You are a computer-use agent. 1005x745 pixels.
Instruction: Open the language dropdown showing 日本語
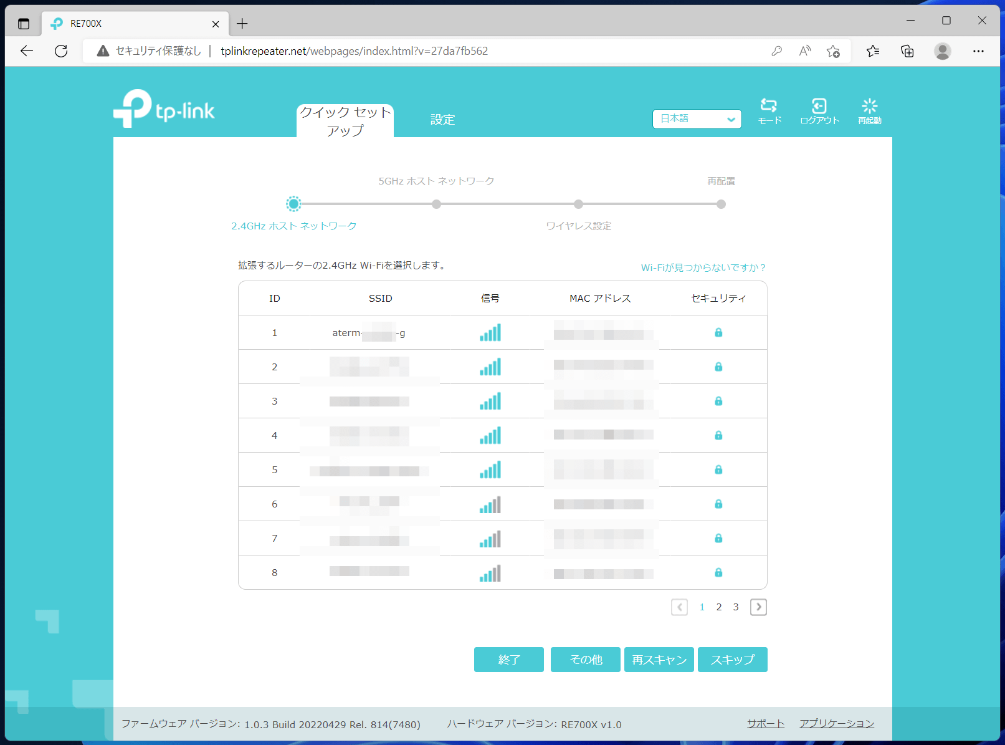pyautogui.click(x=697, y=118)
